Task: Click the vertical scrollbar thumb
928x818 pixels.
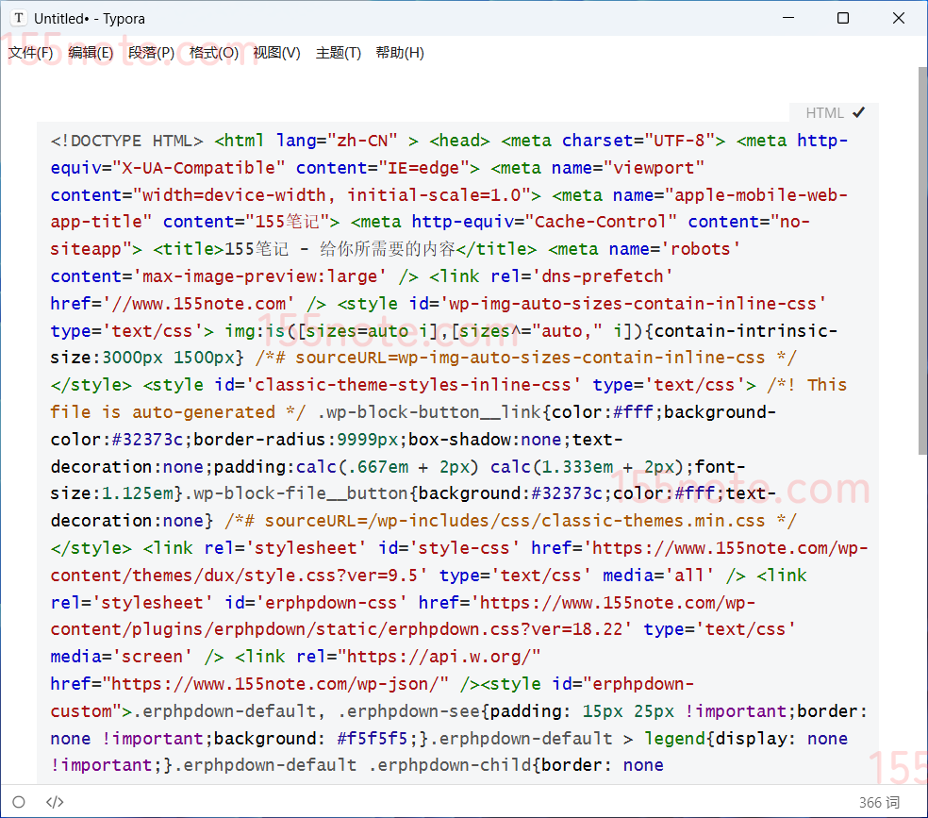Action: 922,259
